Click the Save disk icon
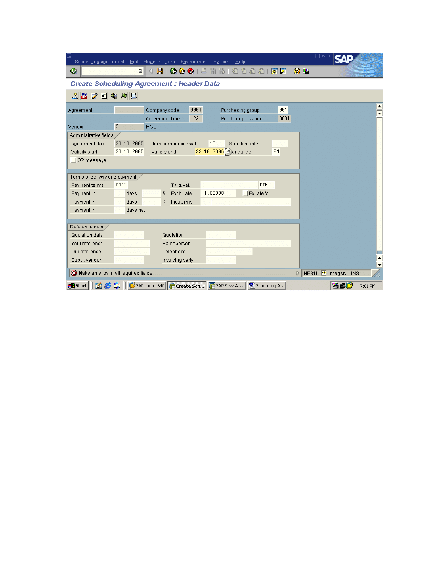 [x=159, y=71]
